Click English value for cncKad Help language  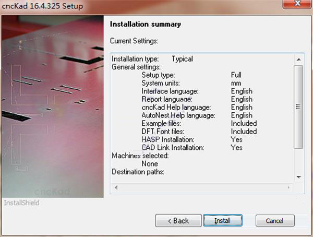click(x=242, y=108)
